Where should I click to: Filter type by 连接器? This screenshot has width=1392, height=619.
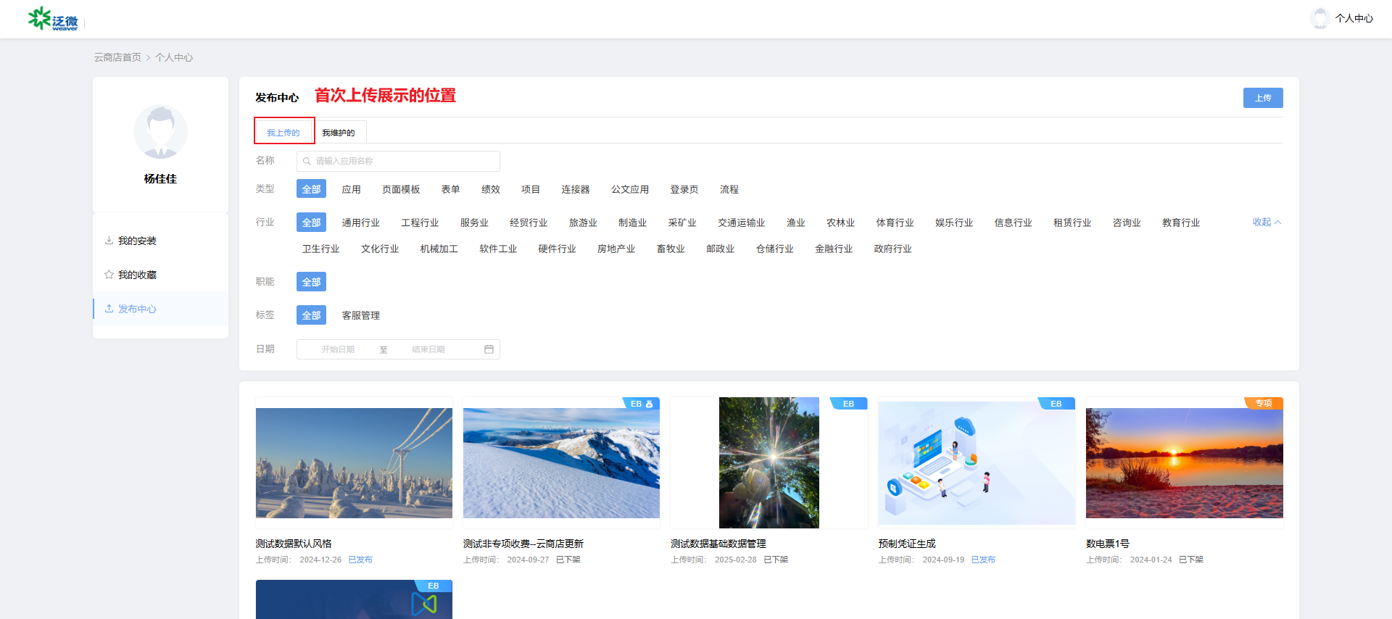[x=576, y=189]
